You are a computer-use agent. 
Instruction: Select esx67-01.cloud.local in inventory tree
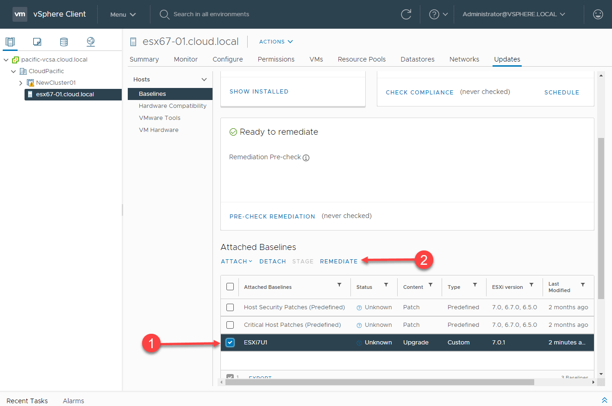click(x=73, y=94)
